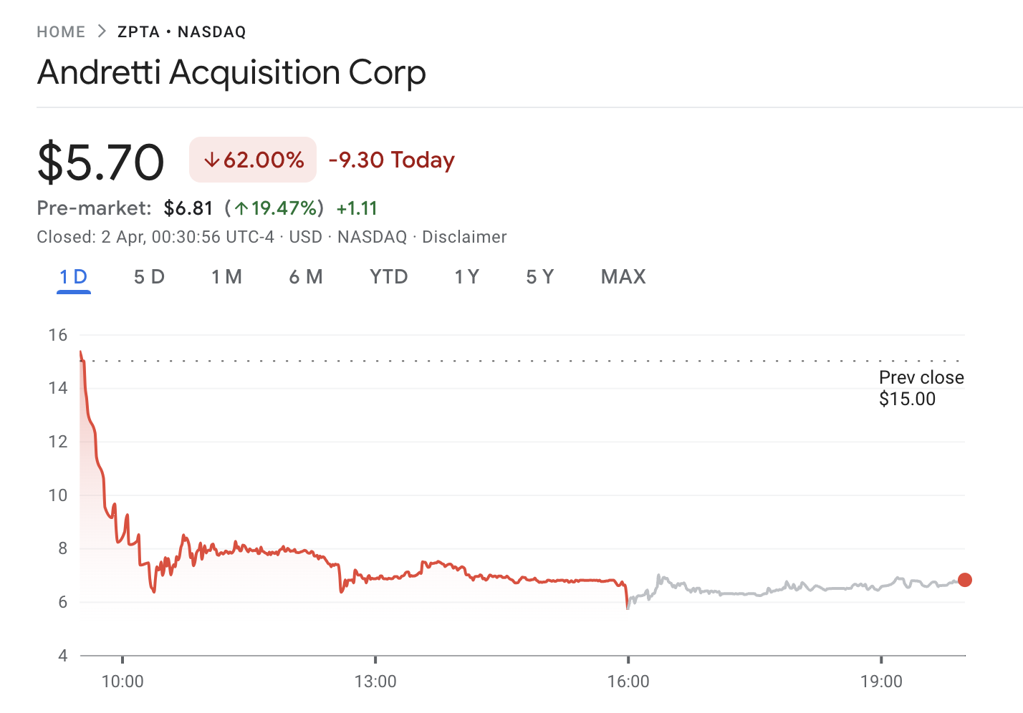Image resolution: width=1023 pixels, height=713 pixels.
Task: Navigate to HOME via breadcrumb
Action: (x=61, y=31)
